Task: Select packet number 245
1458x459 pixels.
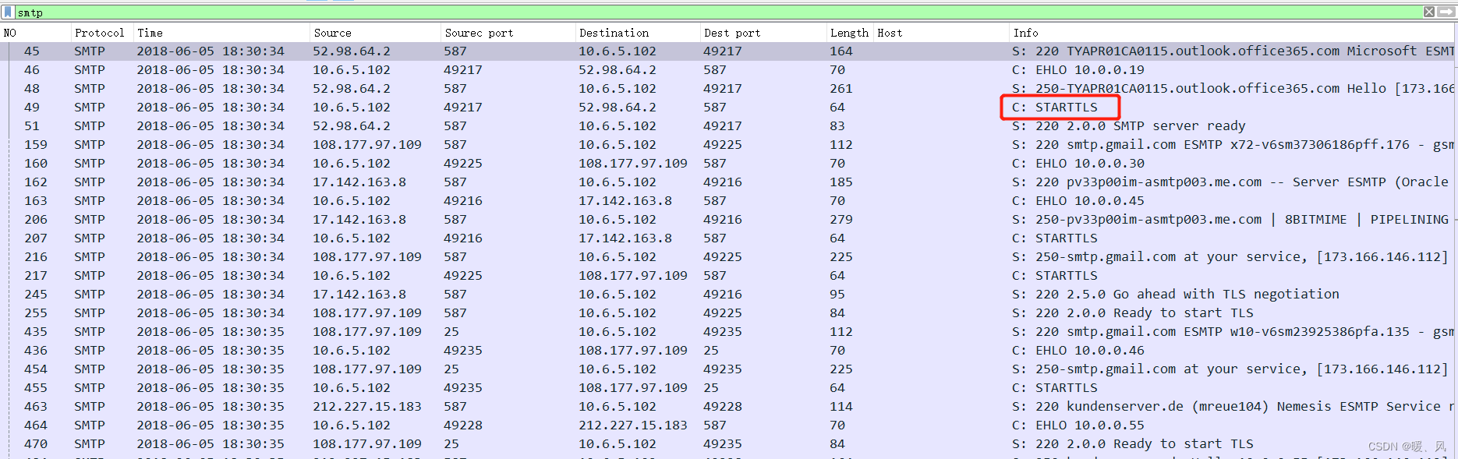Action: pos(35,294)
